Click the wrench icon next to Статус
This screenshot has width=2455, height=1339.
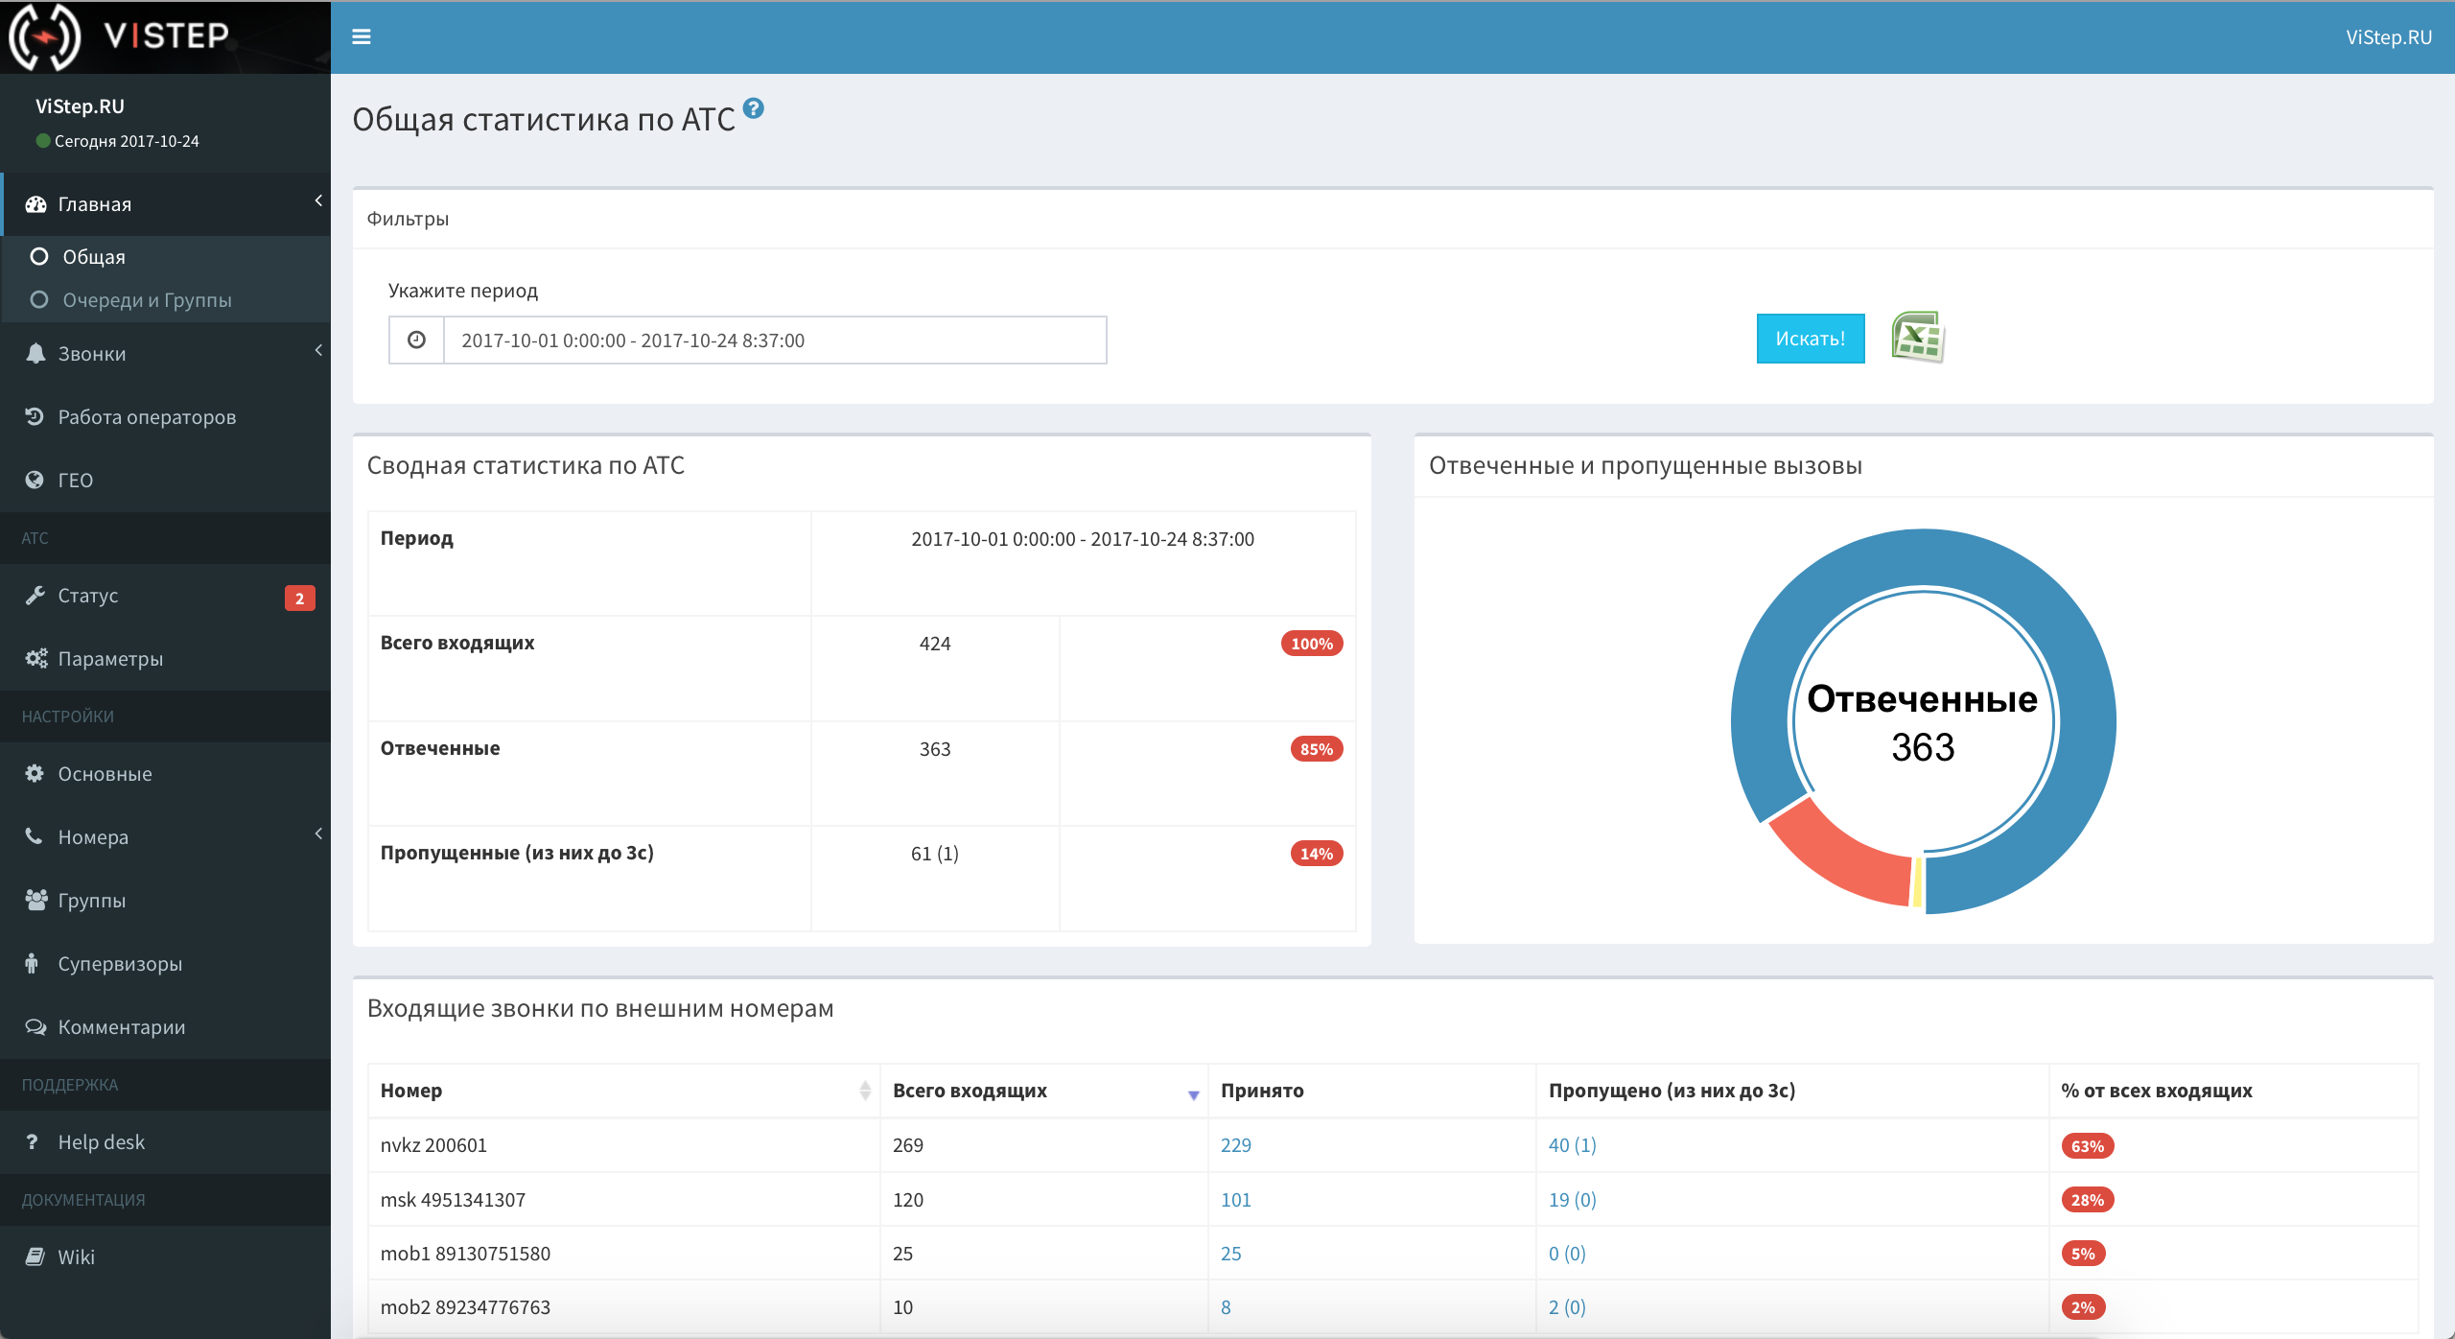(x=35, y=595)
